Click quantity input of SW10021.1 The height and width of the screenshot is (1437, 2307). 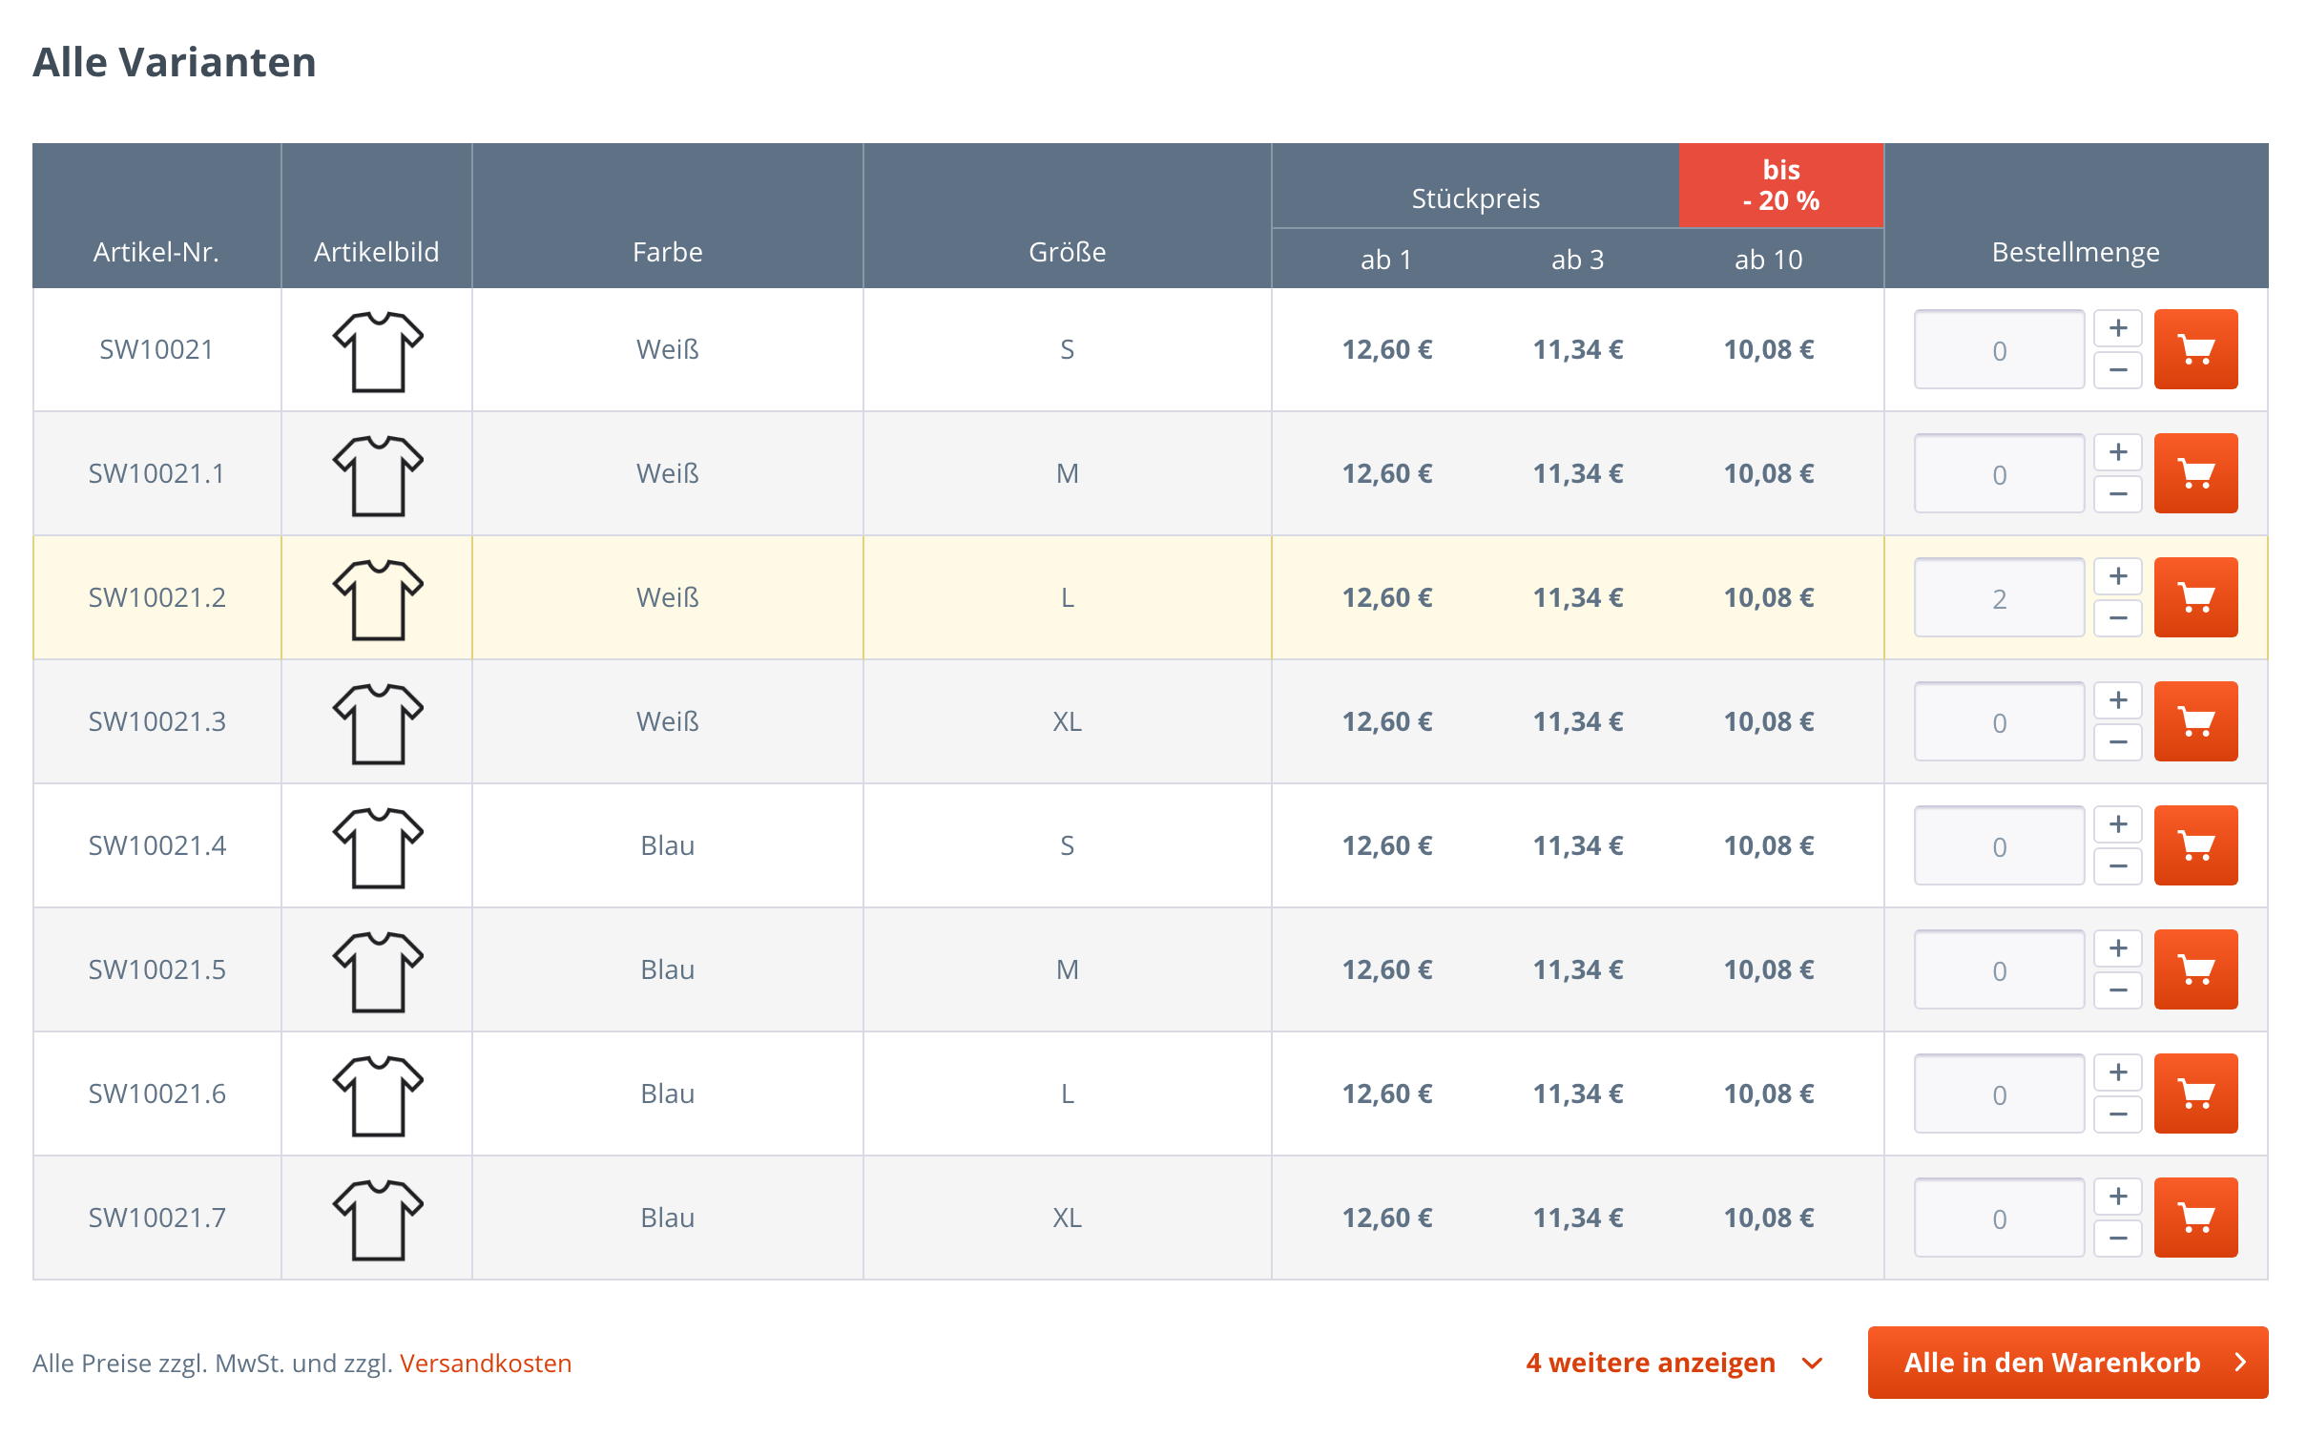(1999, 473)
